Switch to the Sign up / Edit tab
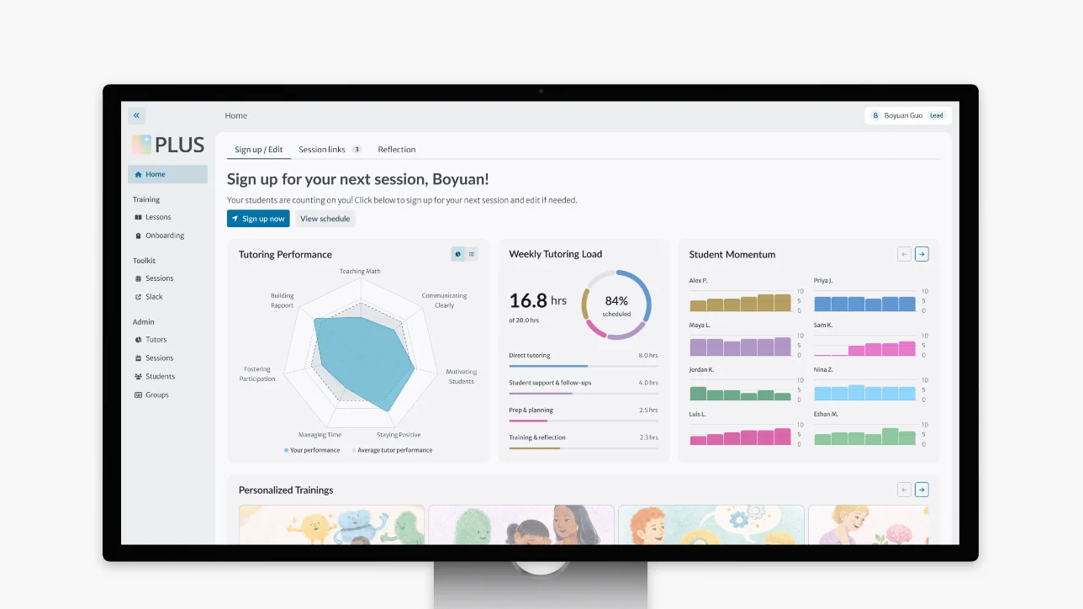The width and height of the screenshot is (1083, 609). [258, 150]
